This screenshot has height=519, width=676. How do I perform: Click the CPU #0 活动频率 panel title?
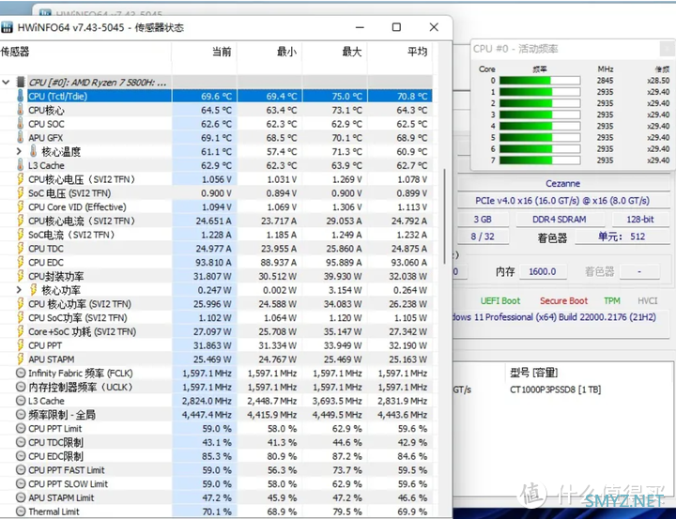click(x=515, y=49)
